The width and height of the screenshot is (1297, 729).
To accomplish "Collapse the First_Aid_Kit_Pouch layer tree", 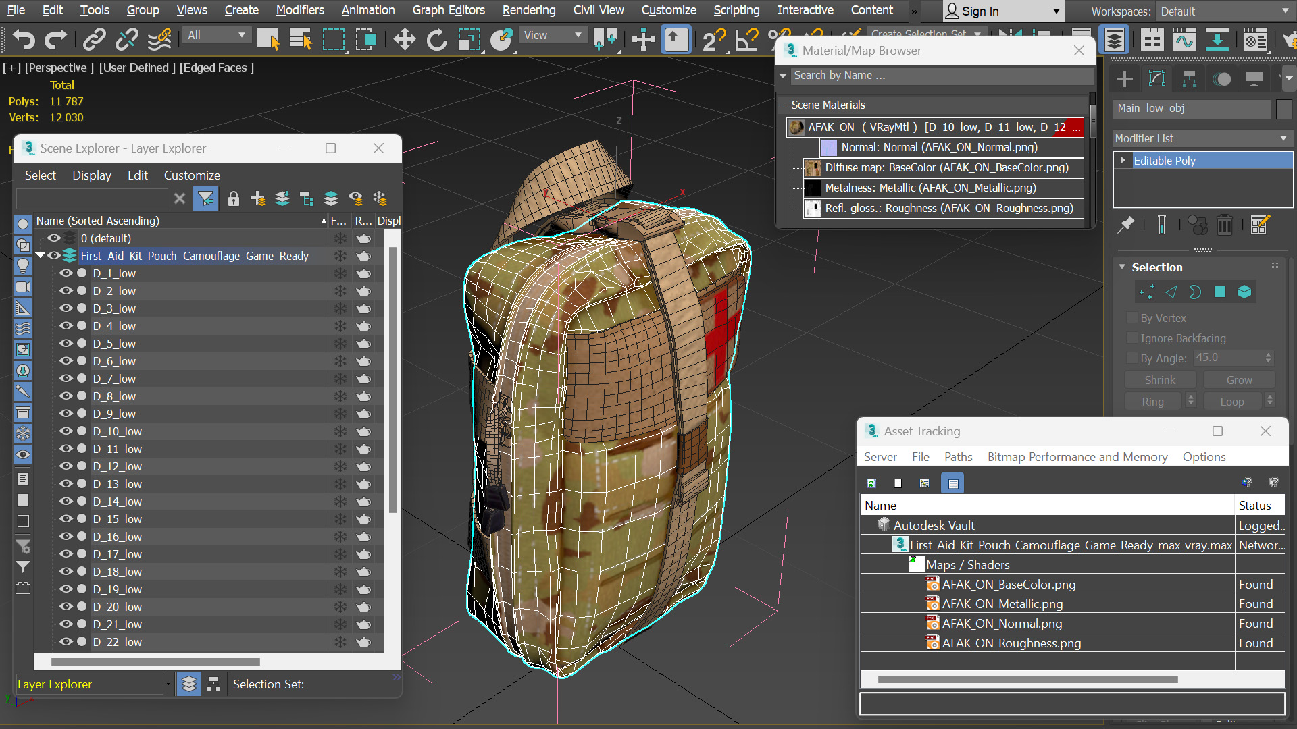I will click(40, 256).
